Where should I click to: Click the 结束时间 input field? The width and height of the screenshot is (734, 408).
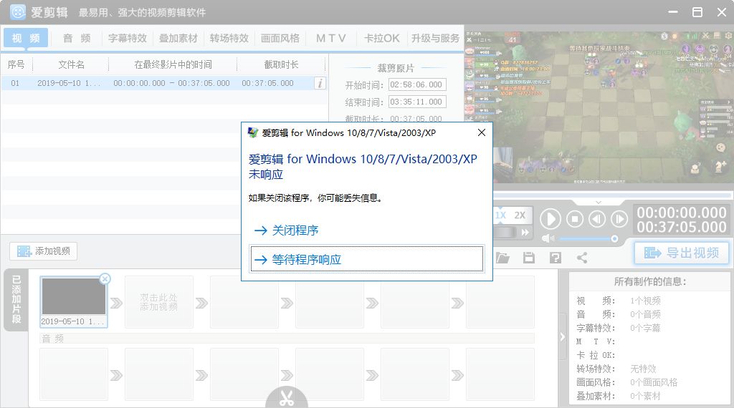pyautogui.click(x=417, y=102)
